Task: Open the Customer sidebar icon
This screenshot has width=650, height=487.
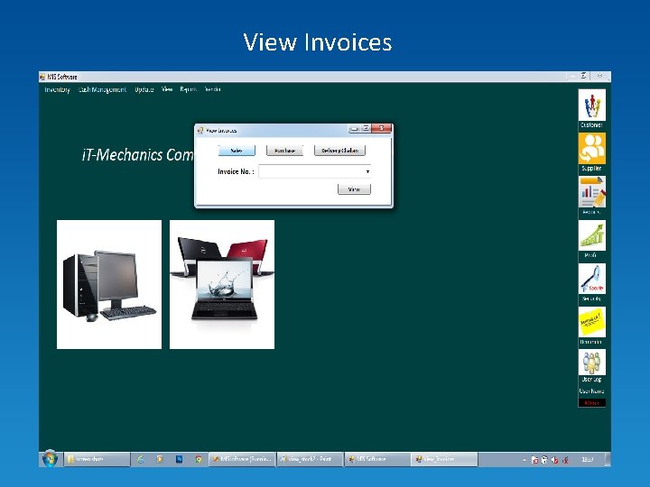Action: coord(591,106)
